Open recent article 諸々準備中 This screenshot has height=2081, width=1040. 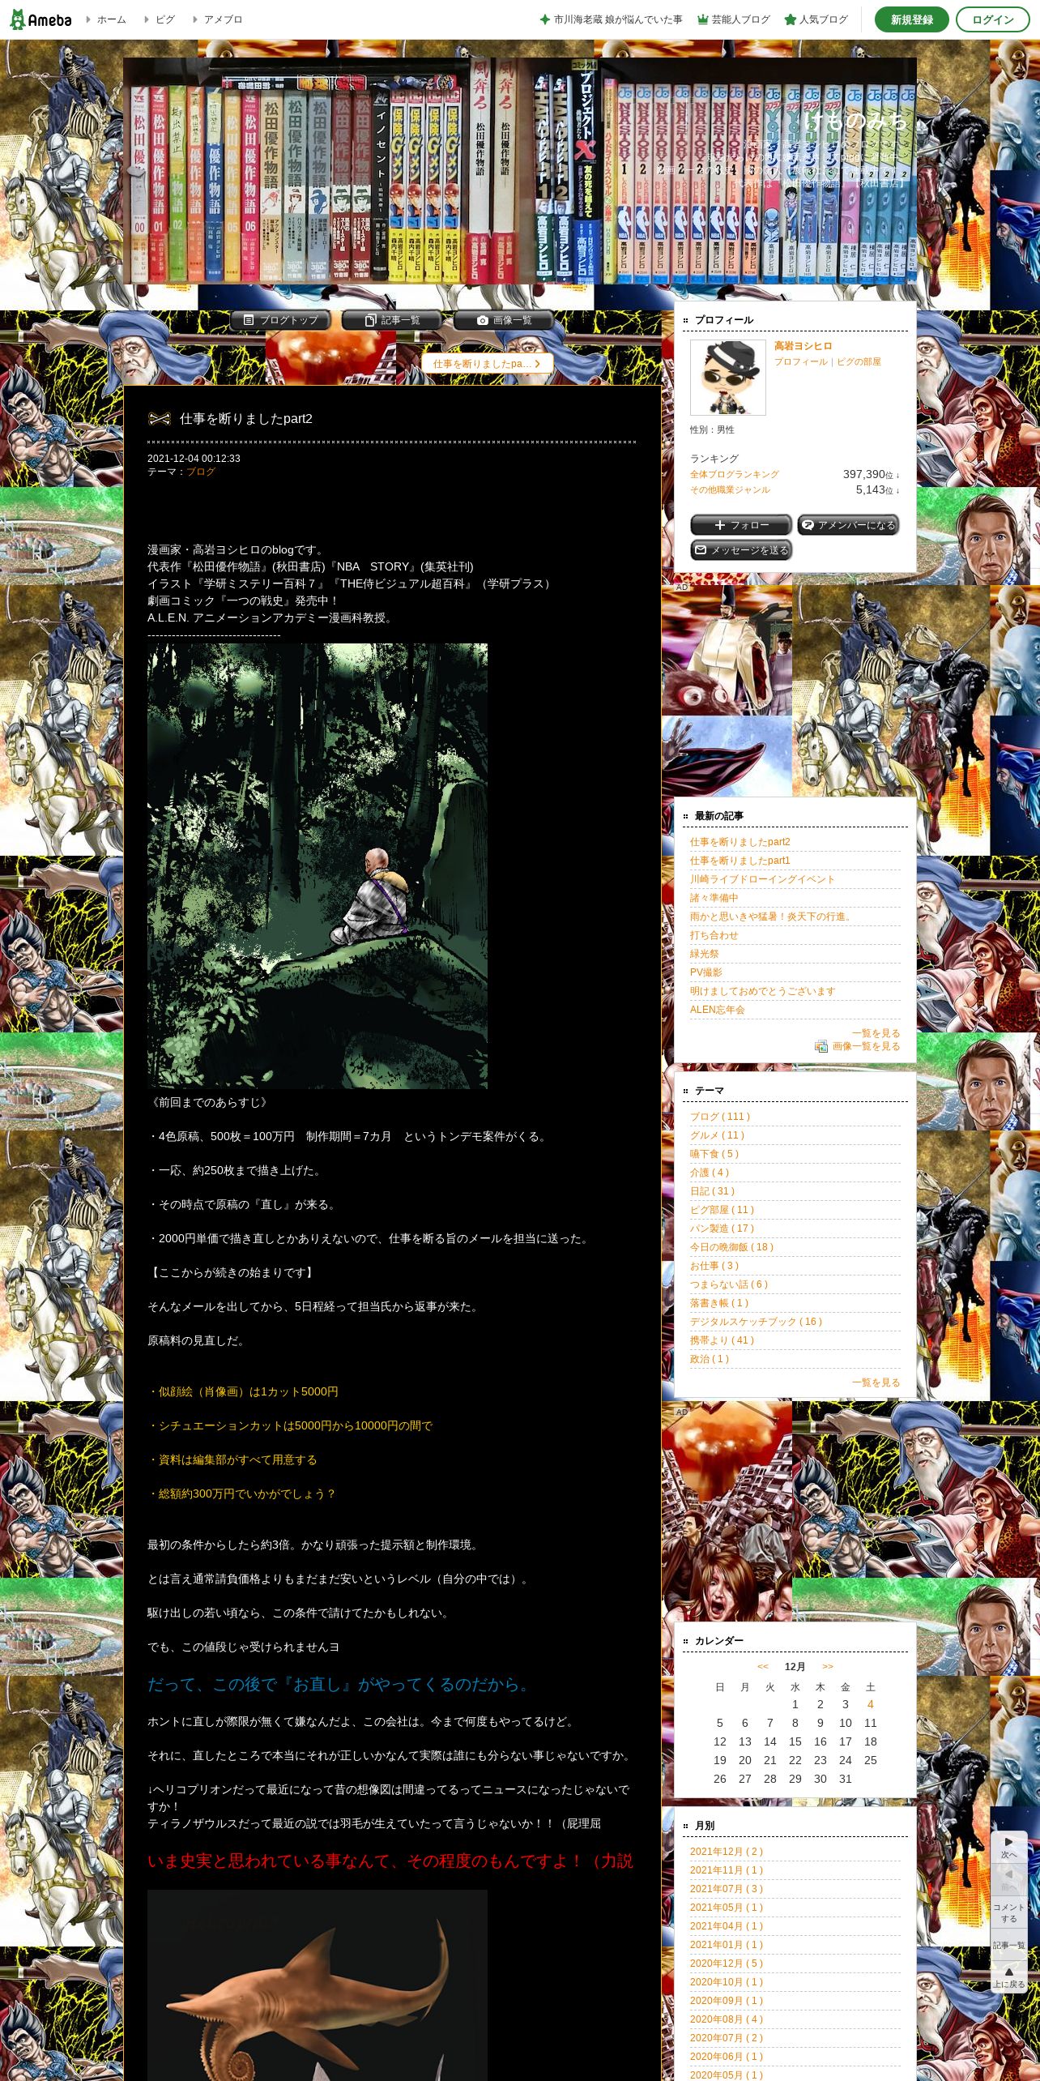[x=714, y=898]
